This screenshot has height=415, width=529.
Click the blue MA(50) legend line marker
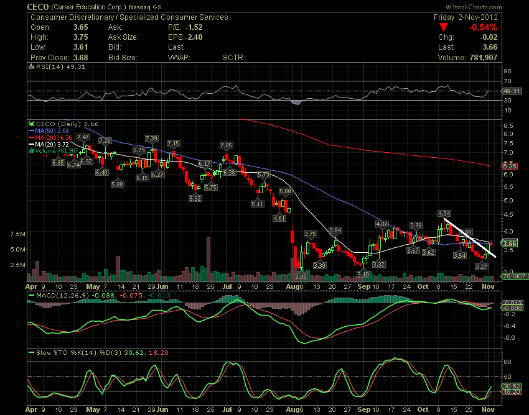(x=32, y=130)
